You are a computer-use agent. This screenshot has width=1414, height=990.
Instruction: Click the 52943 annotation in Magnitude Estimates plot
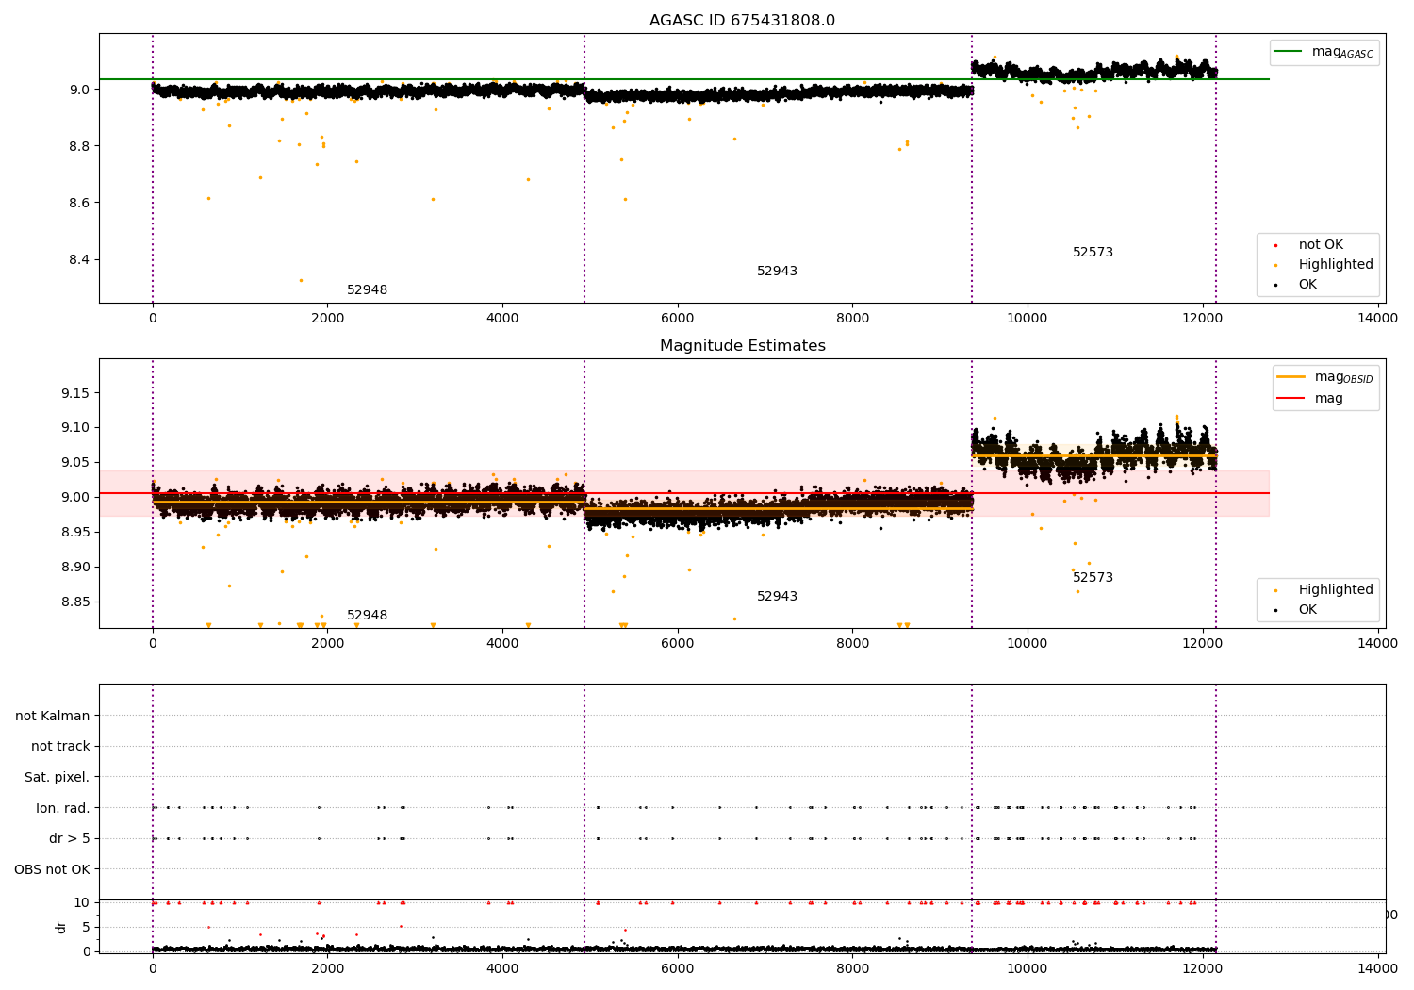click(x=777, y=597)
